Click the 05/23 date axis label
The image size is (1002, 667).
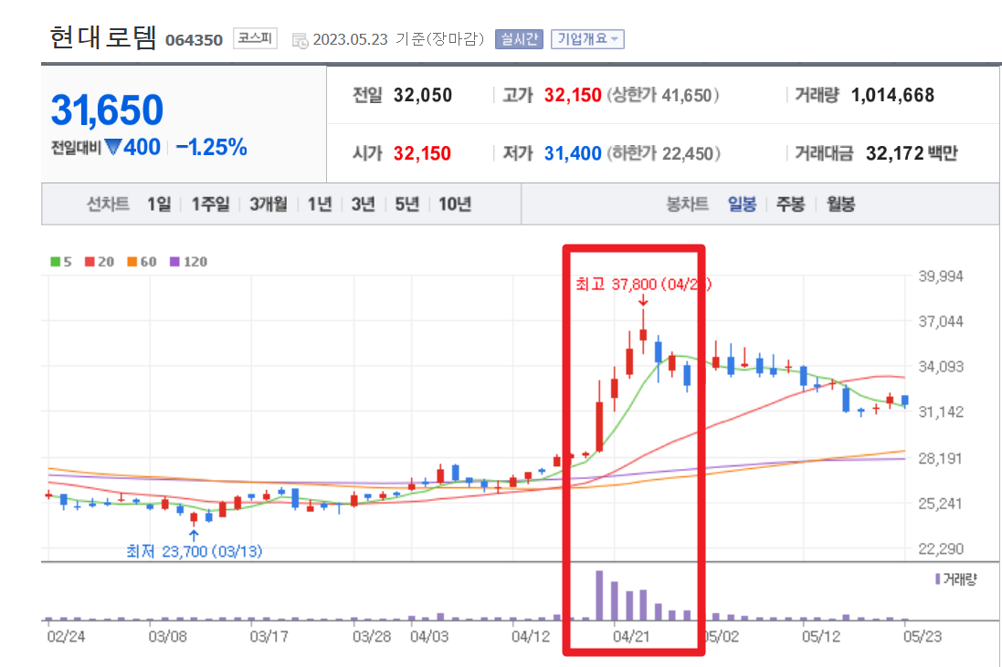click(923, 636)
